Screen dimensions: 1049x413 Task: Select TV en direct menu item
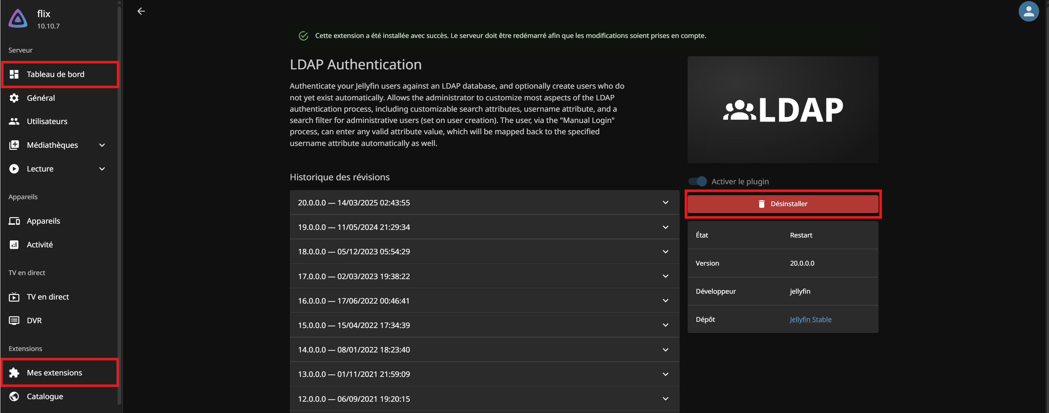coord(48,297)
